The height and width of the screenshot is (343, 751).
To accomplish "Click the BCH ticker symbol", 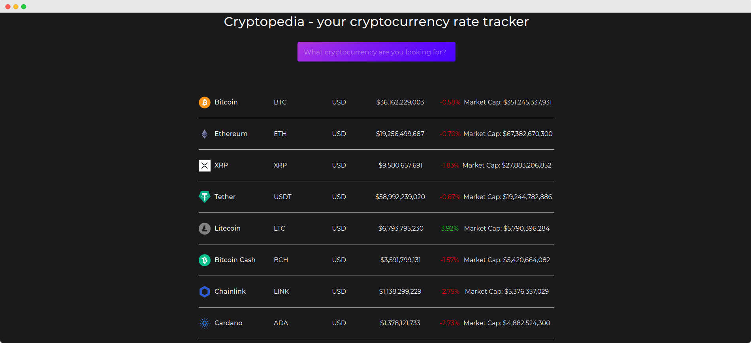I will tap(281, 260).
